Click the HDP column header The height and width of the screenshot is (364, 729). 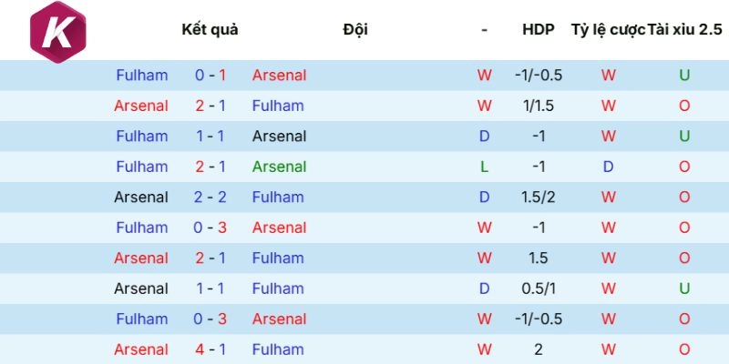pyautogui.click(x=538, y=29)
